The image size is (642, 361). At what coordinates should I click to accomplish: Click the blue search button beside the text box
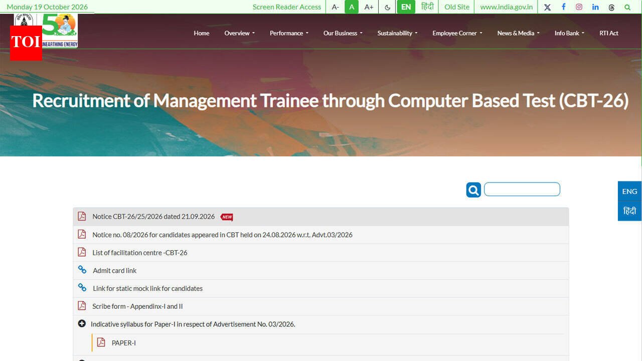[473, 190]
